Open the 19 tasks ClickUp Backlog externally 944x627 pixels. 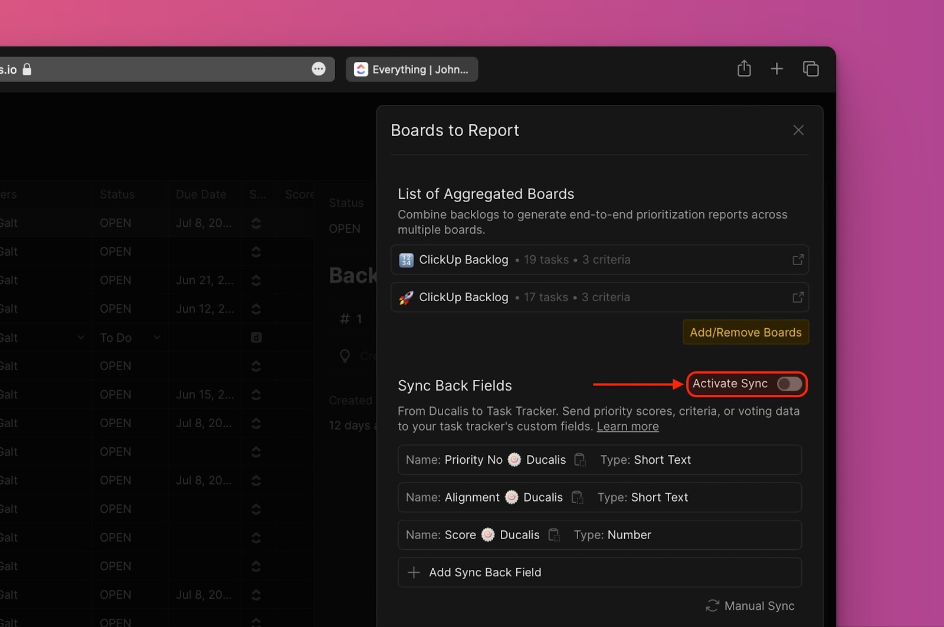(x=798, y=260)
